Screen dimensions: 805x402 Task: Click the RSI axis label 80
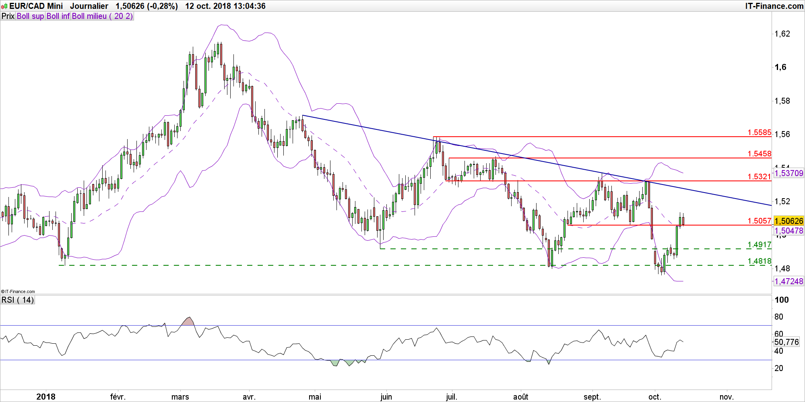tap(779, 317)
